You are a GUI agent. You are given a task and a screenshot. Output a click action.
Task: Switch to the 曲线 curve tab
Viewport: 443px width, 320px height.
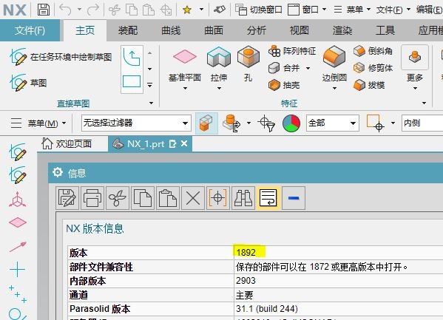(x=171, y=30)
